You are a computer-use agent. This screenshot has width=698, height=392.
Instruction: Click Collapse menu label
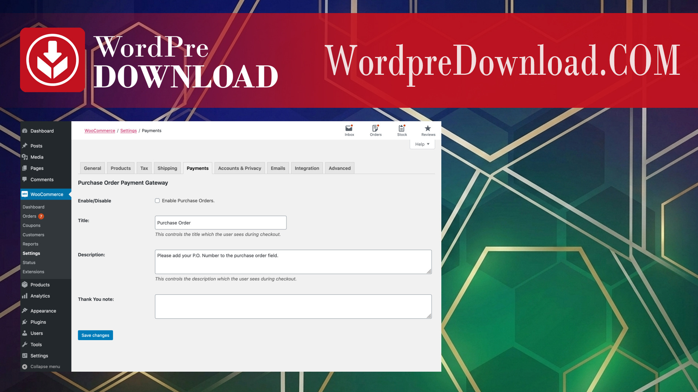(x=45, y=367)
